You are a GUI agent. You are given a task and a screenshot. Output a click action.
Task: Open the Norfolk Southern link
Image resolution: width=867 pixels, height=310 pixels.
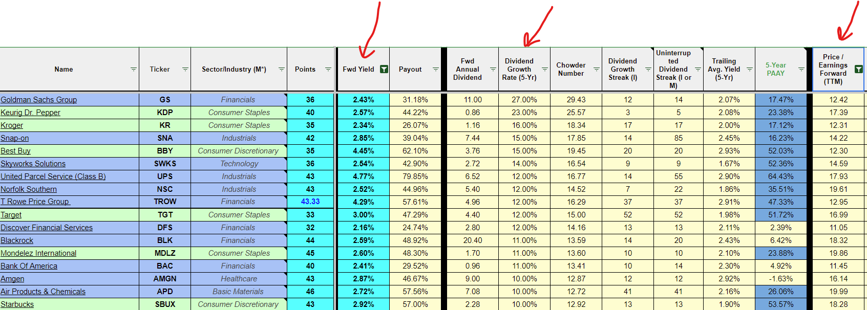pos(29,189)
